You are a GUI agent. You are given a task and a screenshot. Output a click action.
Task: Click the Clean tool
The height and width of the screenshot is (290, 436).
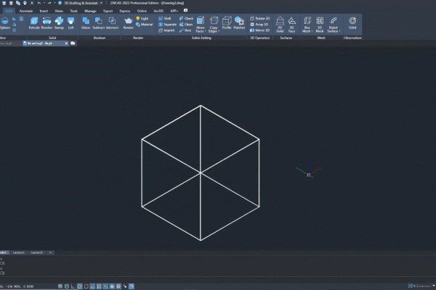(x=186, y=25)
